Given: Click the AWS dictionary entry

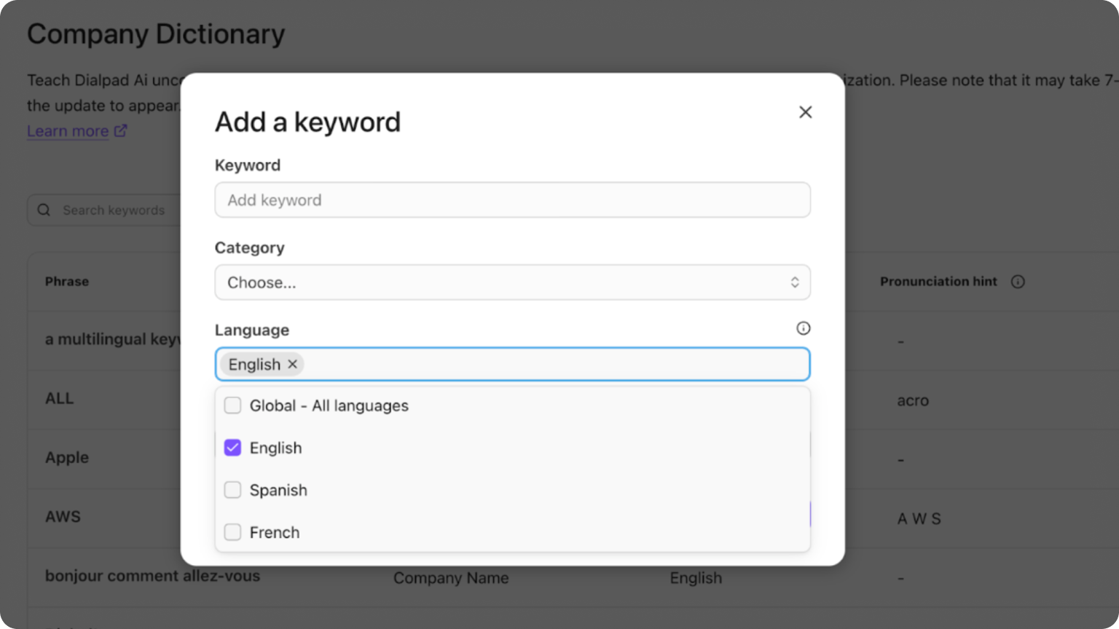Looking at the screenshot, I should tap(63, 517).
